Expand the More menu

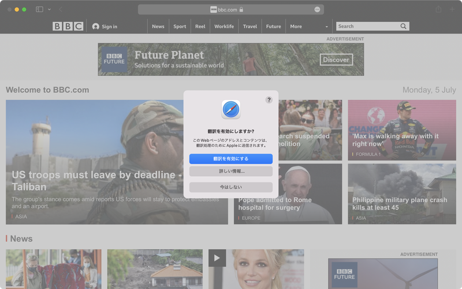pyautogui.click(x=296, y=26)
